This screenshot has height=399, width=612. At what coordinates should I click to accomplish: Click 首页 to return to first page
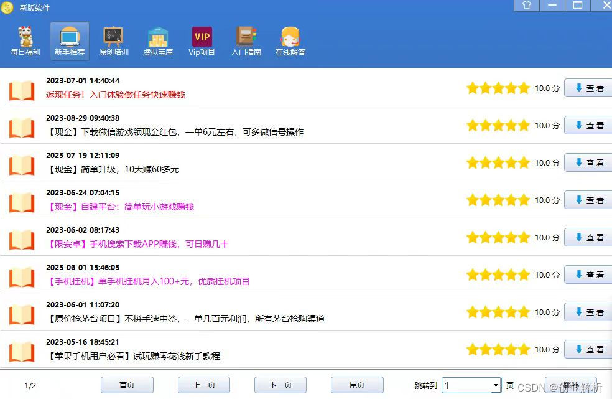[127, 385]
